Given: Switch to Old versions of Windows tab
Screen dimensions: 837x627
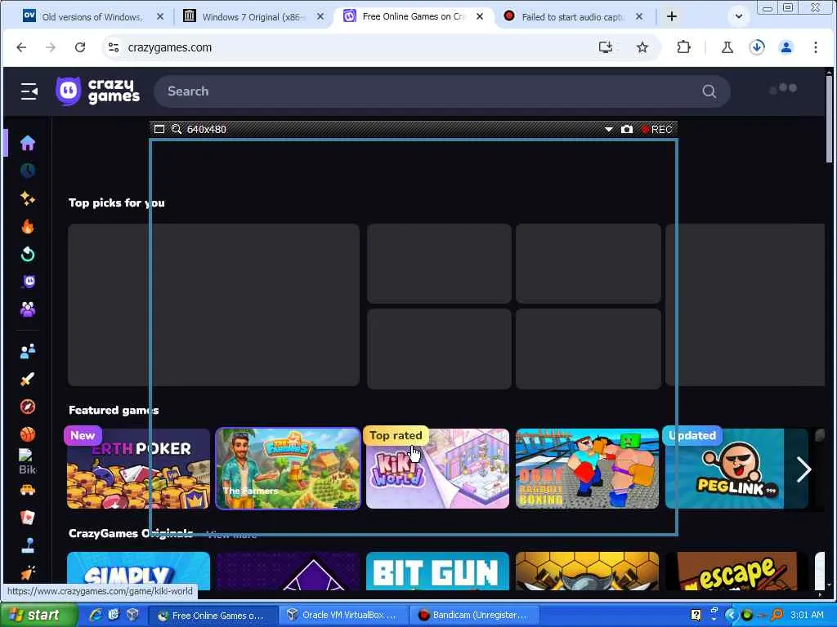Looking at the screenshot, I should click(x=92, y=16).
